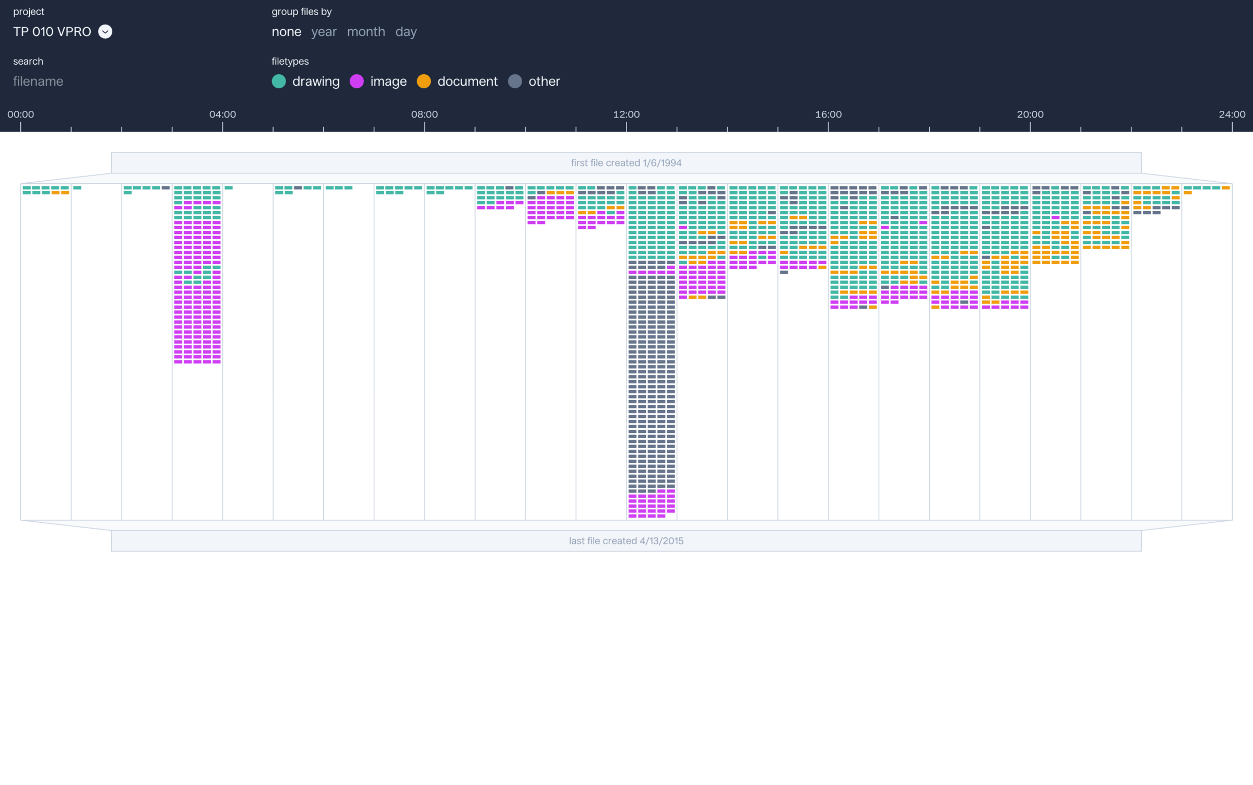The width and height of the screenshot is (1253, 785).
Task: Click the 08:00 timeline label
Action: click(x=424, y=114)
